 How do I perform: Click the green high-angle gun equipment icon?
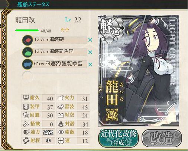27,52
